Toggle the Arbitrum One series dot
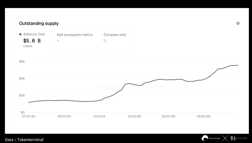Screen dimensions: 252x143 [x=20, y=34]
